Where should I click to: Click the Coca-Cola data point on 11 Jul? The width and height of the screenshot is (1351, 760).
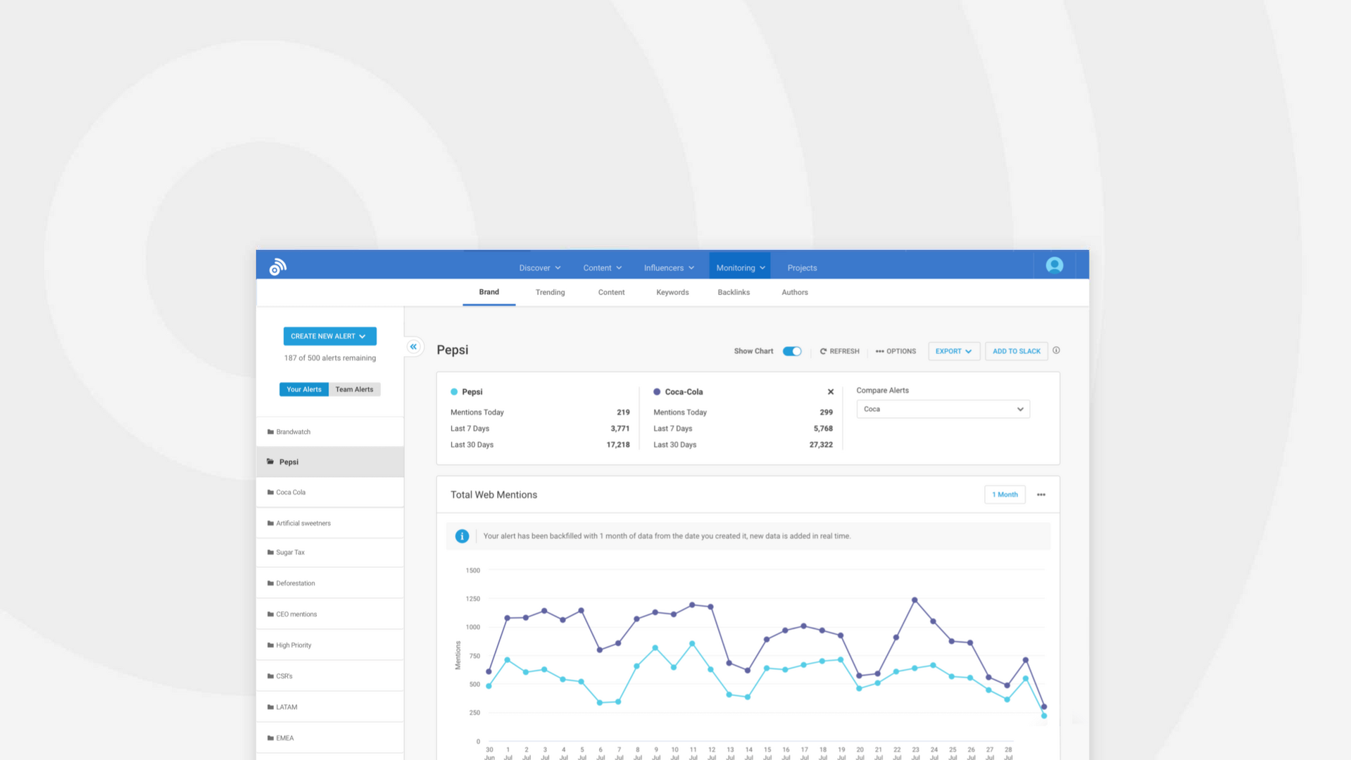point(692,604)
